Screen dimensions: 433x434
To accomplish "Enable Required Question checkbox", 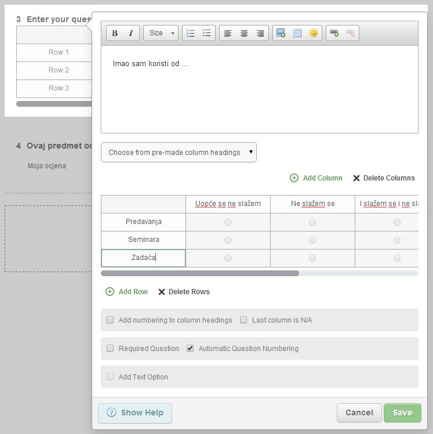I will click(110, 349).
